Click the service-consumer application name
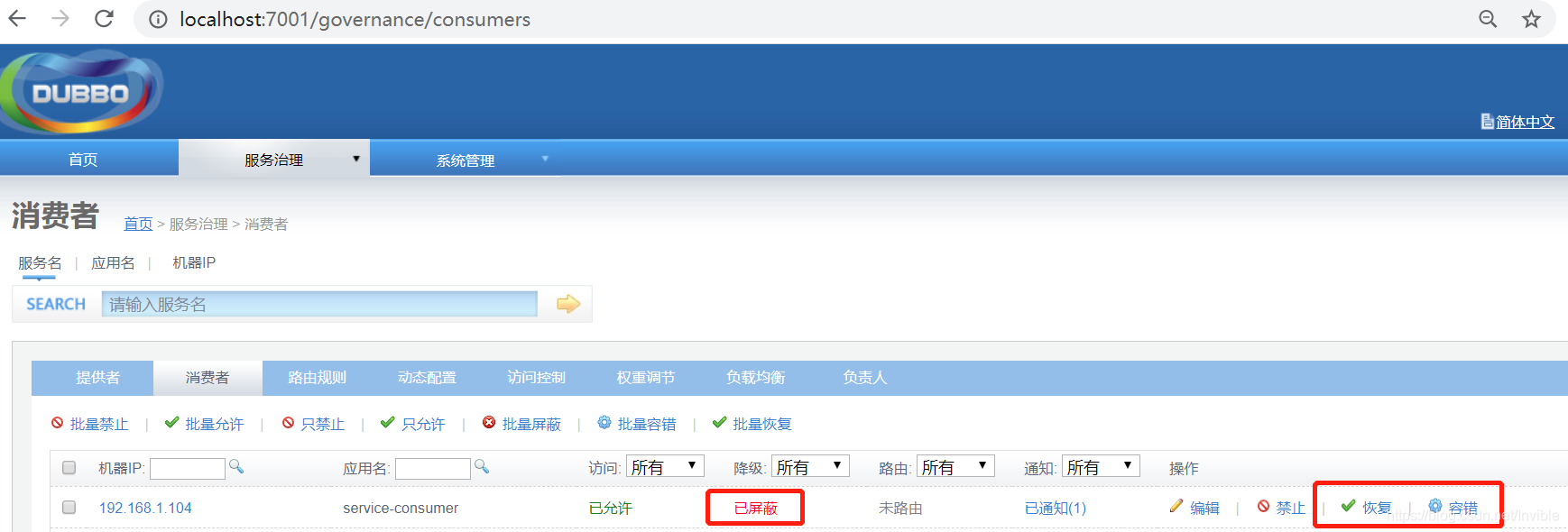 401,508
